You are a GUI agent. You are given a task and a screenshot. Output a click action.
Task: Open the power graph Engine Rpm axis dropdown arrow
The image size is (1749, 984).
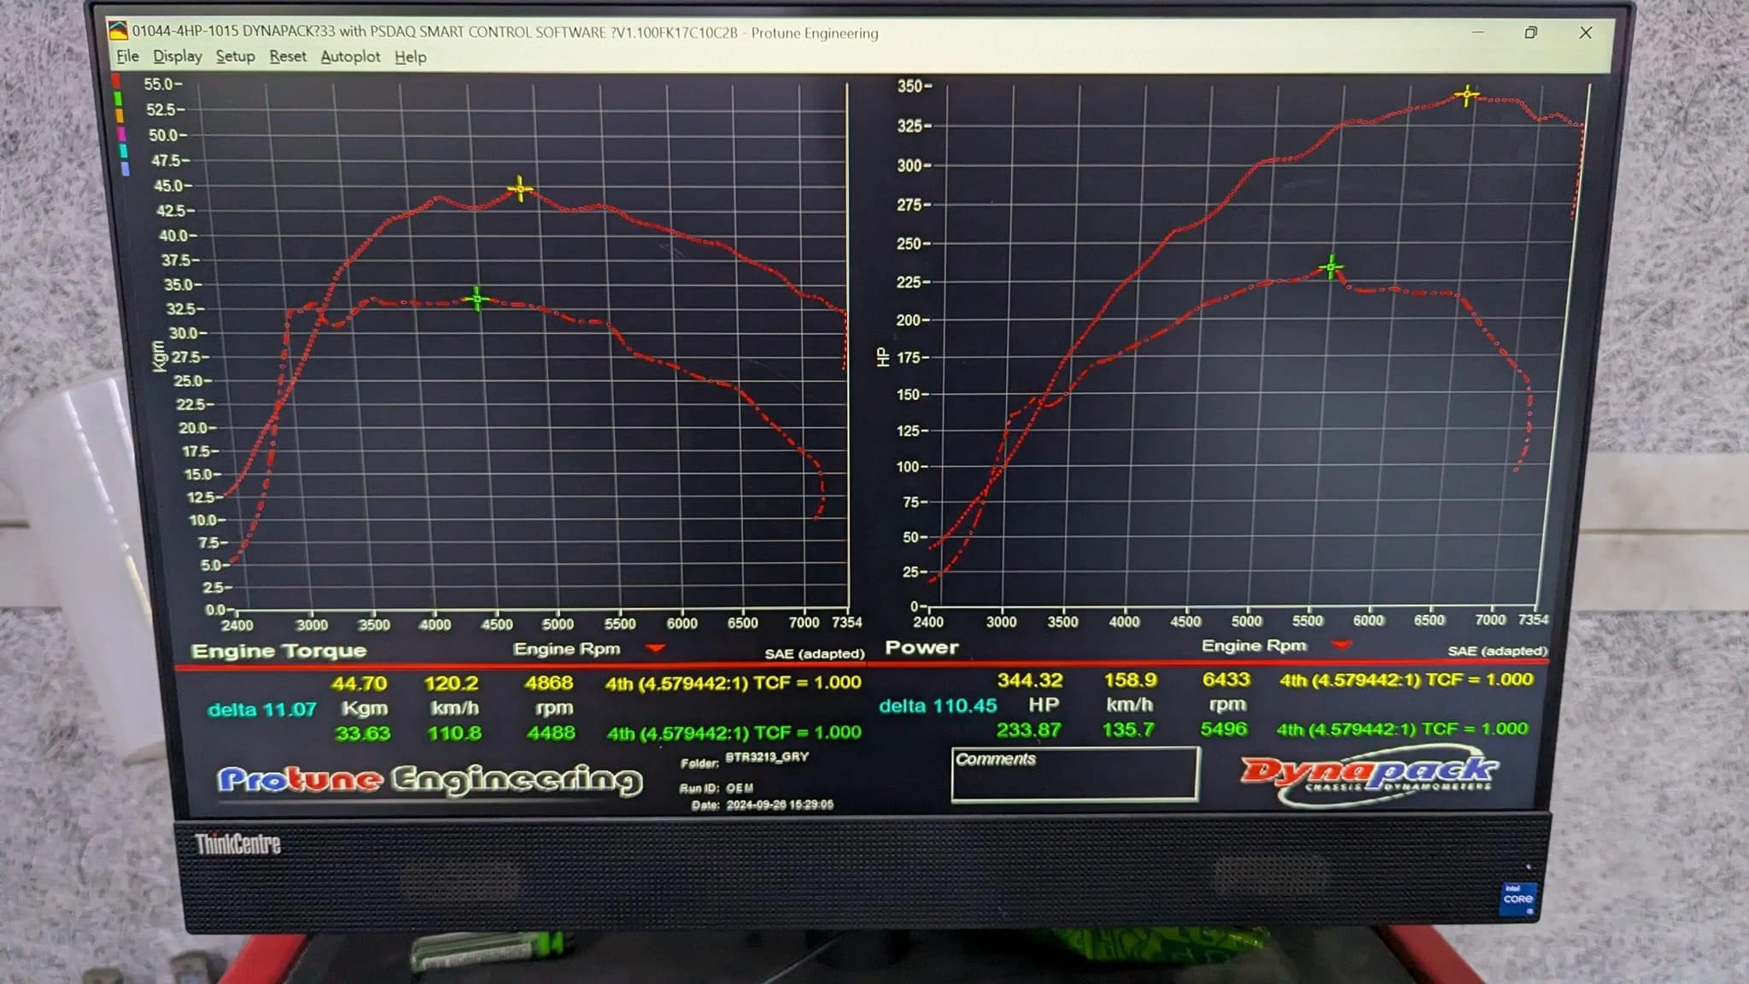[1341, 645]
